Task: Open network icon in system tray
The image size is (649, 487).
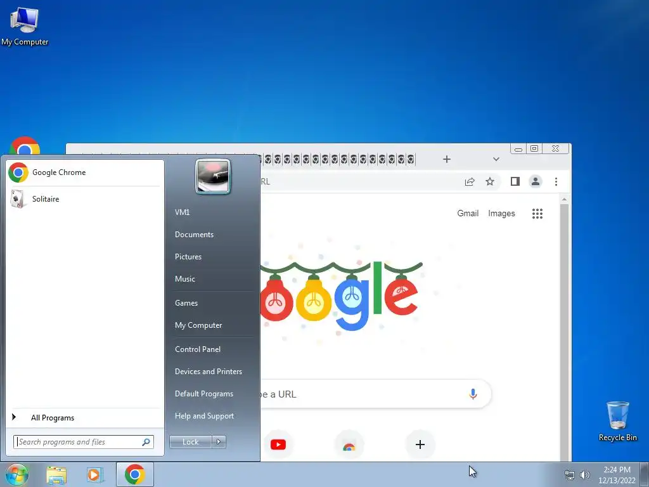Action: point(570,475)
